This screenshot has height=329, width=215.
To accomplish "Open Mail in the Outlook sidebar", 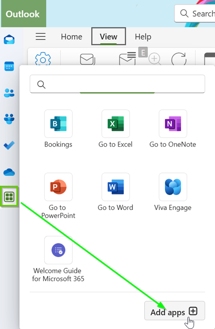I will [9, 39].
